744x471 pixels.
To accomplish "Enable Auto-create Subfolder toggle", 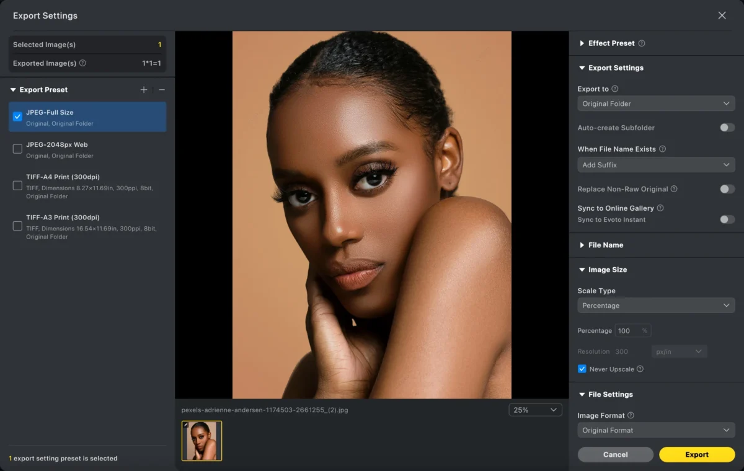I will tap(727, 128).
